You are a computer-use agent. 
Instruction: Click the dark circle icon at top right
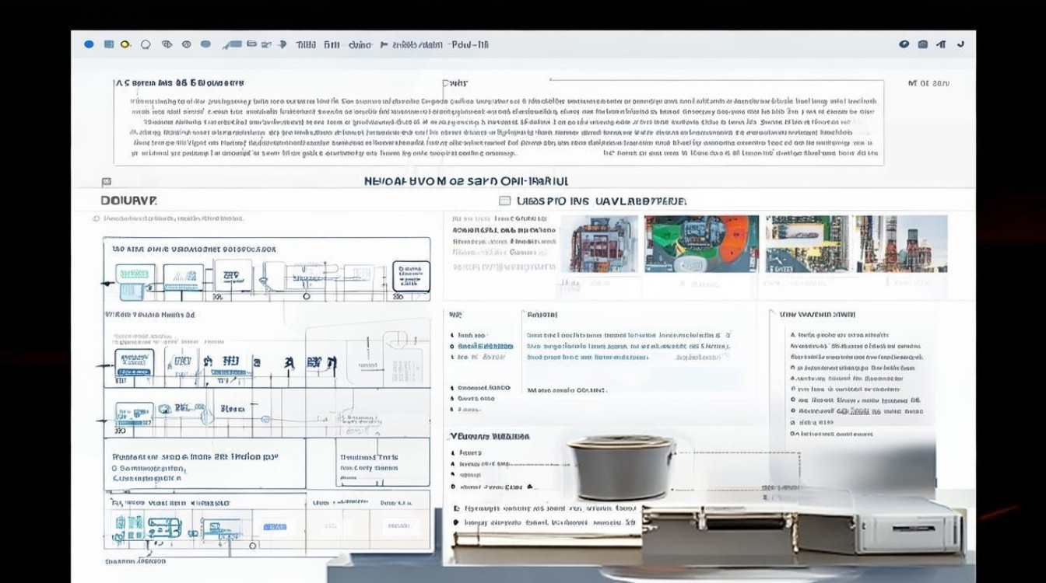[904, 44]
